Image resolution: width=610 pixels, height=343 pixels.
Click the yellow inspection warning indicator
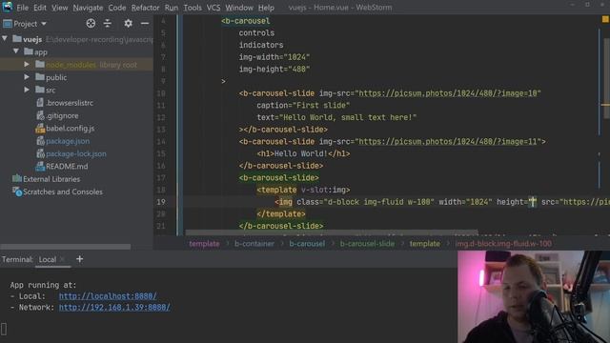(x=605, y=19)
